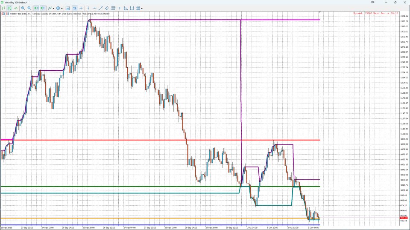Screen dimensions: 410x230
Task: Open the timeframe periods clock icon
Action: [58, 8]
